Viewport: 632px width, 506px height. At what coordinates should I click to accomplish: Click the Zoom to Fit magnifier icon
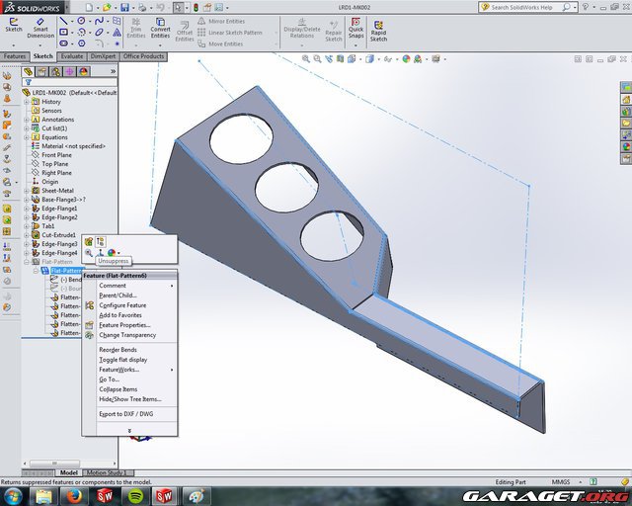point(307,59)
